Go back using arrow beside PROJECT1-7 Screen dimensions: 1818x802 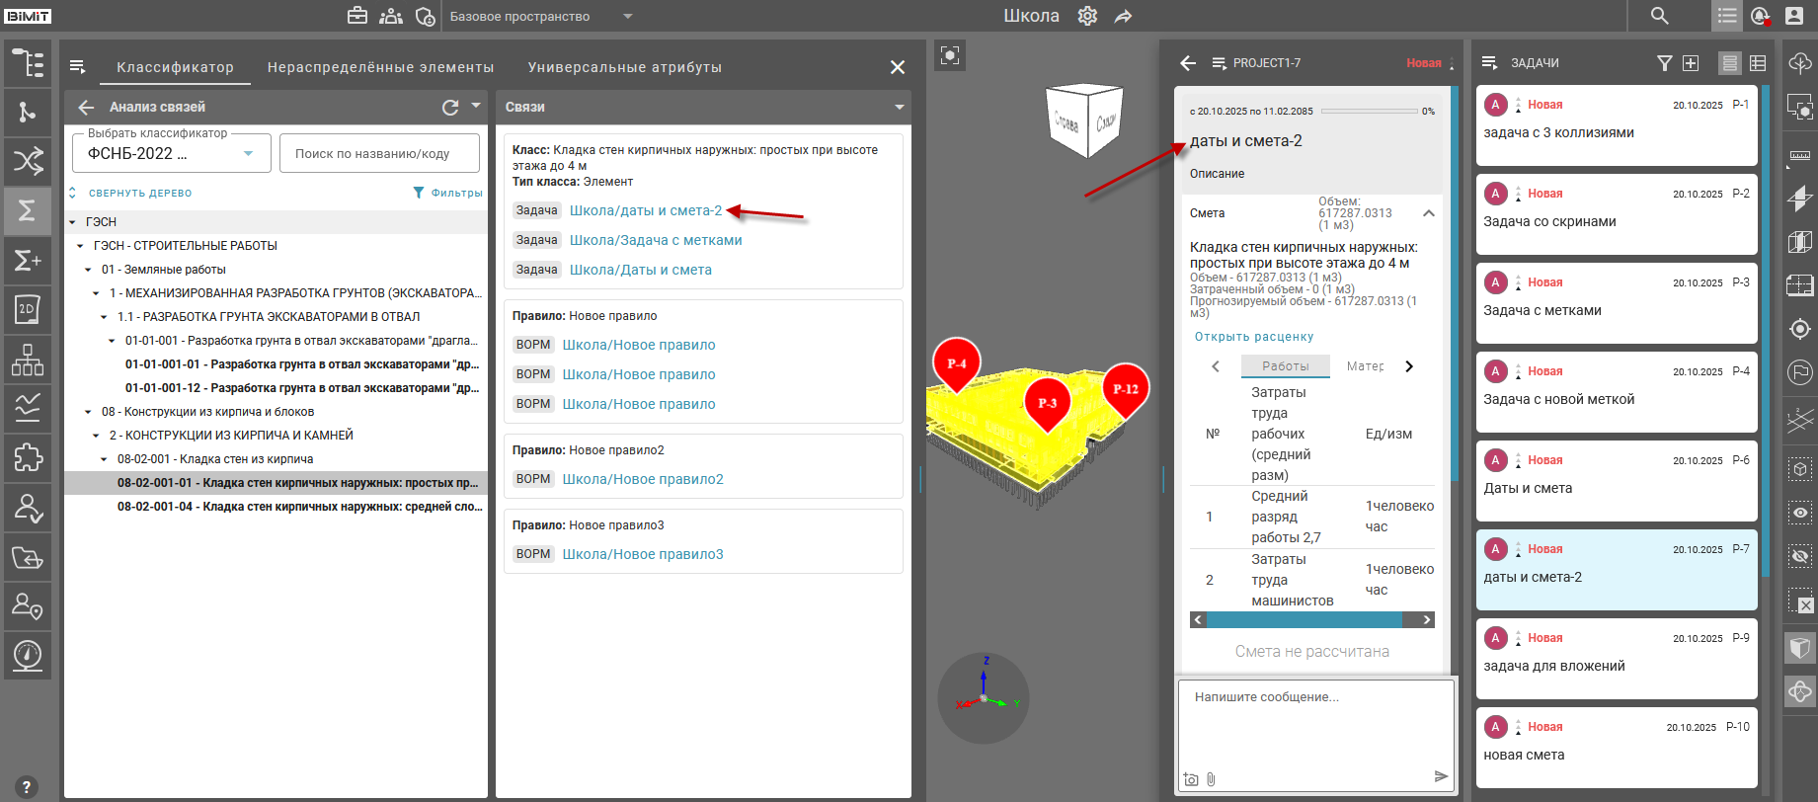(x=1188, y=63)
